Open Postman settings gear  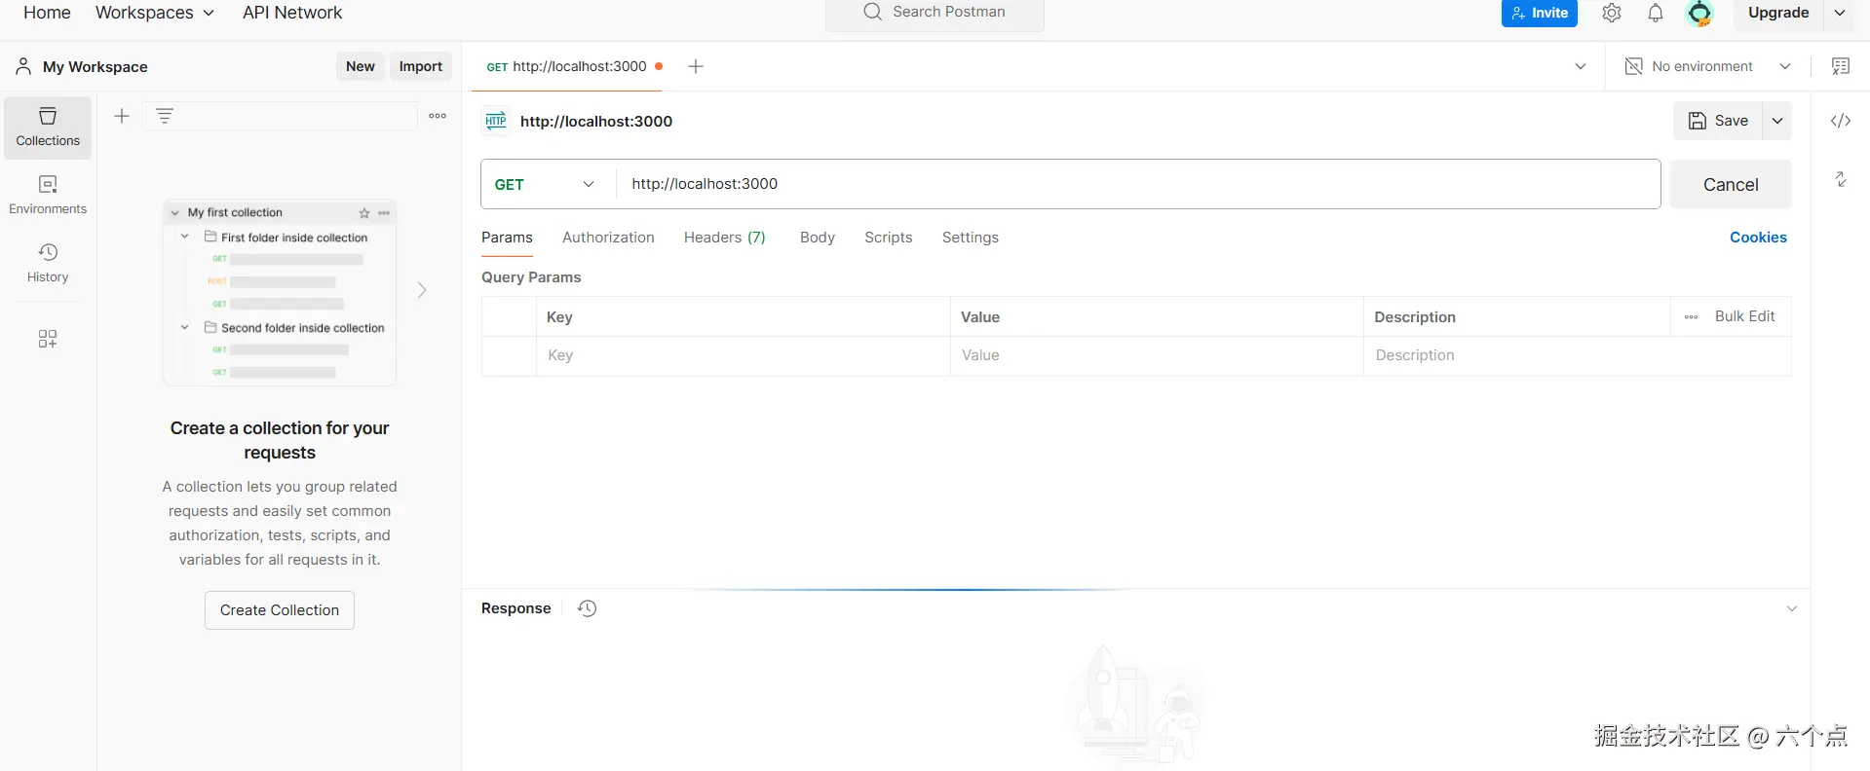[x=1612, y=14]
